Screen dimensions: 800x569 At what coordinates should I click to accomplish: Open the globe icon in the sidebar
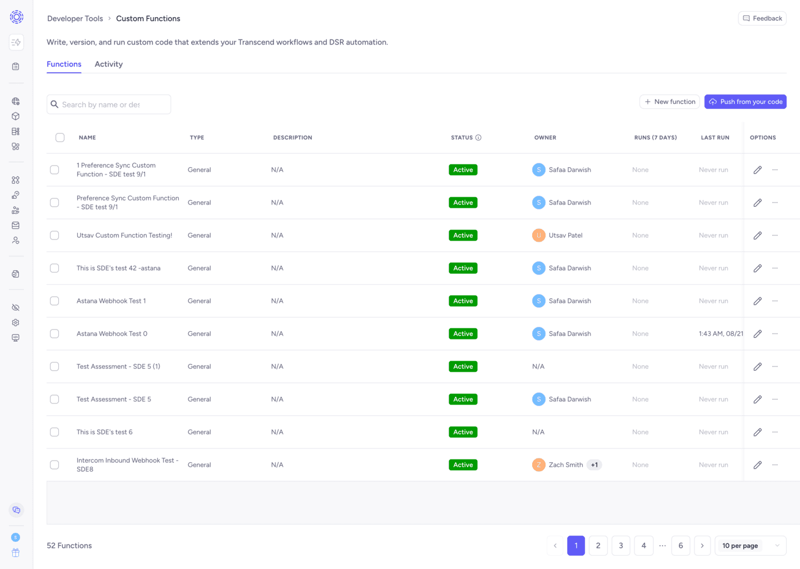(16, 101)
